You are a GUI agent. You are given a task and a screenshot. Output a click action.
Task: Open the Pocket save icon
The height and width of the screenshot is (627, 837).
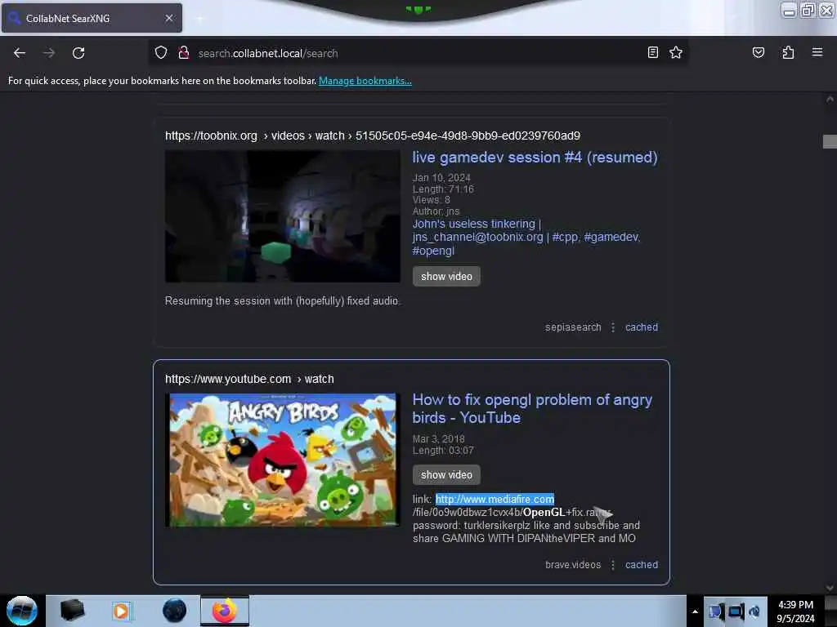pyautogui.click(x=758, y=52)
